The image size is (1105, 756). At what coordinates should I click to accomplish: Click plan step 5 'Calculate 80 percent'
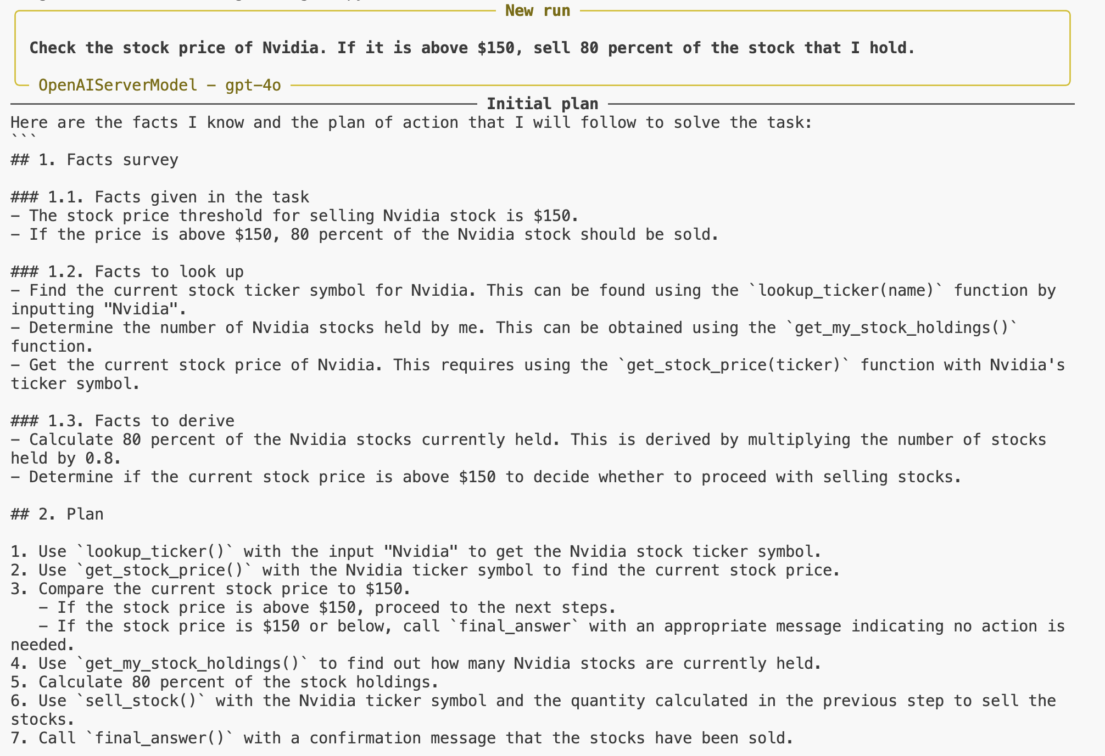tap(225, 682)
